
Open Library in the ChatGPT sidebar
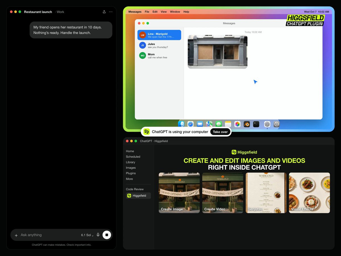tap(130, 162)
